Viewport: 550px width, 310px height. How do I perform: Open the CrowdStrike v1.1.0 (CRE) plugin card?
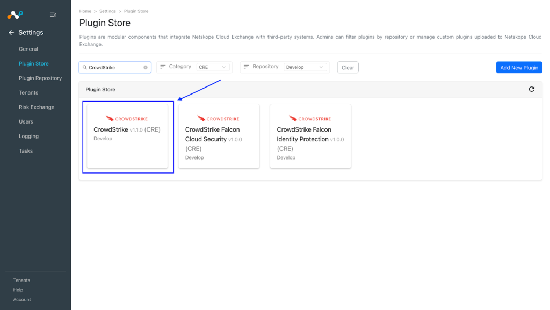[x=127, y=136]
